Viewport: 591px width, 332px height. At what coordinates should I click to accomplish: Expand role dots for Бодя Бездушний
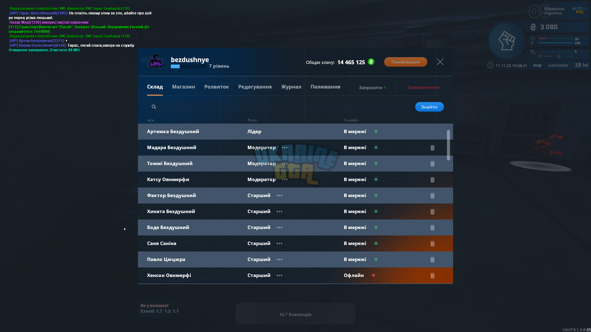tap(279, 227)
